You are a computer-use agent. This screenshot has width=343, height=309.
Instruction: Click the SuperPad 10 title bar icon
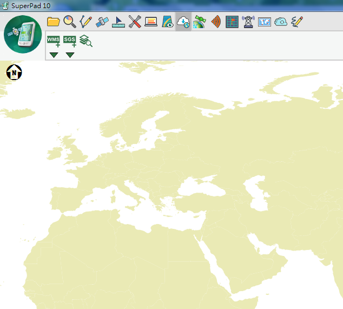click(4, 5)
